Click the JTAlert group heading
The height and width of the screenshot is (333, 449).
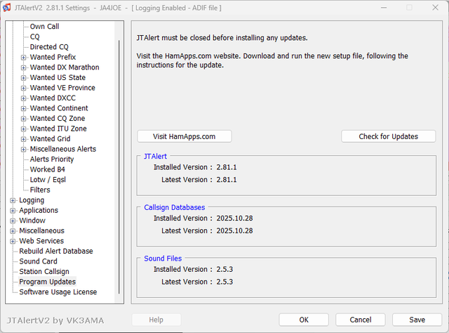[x=155, y=157]
